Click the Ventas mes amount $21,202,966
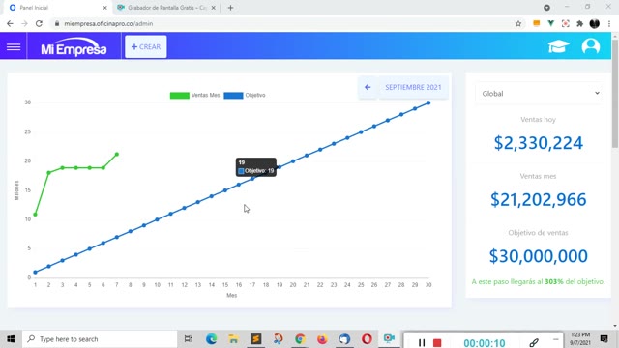 [538, 199]
